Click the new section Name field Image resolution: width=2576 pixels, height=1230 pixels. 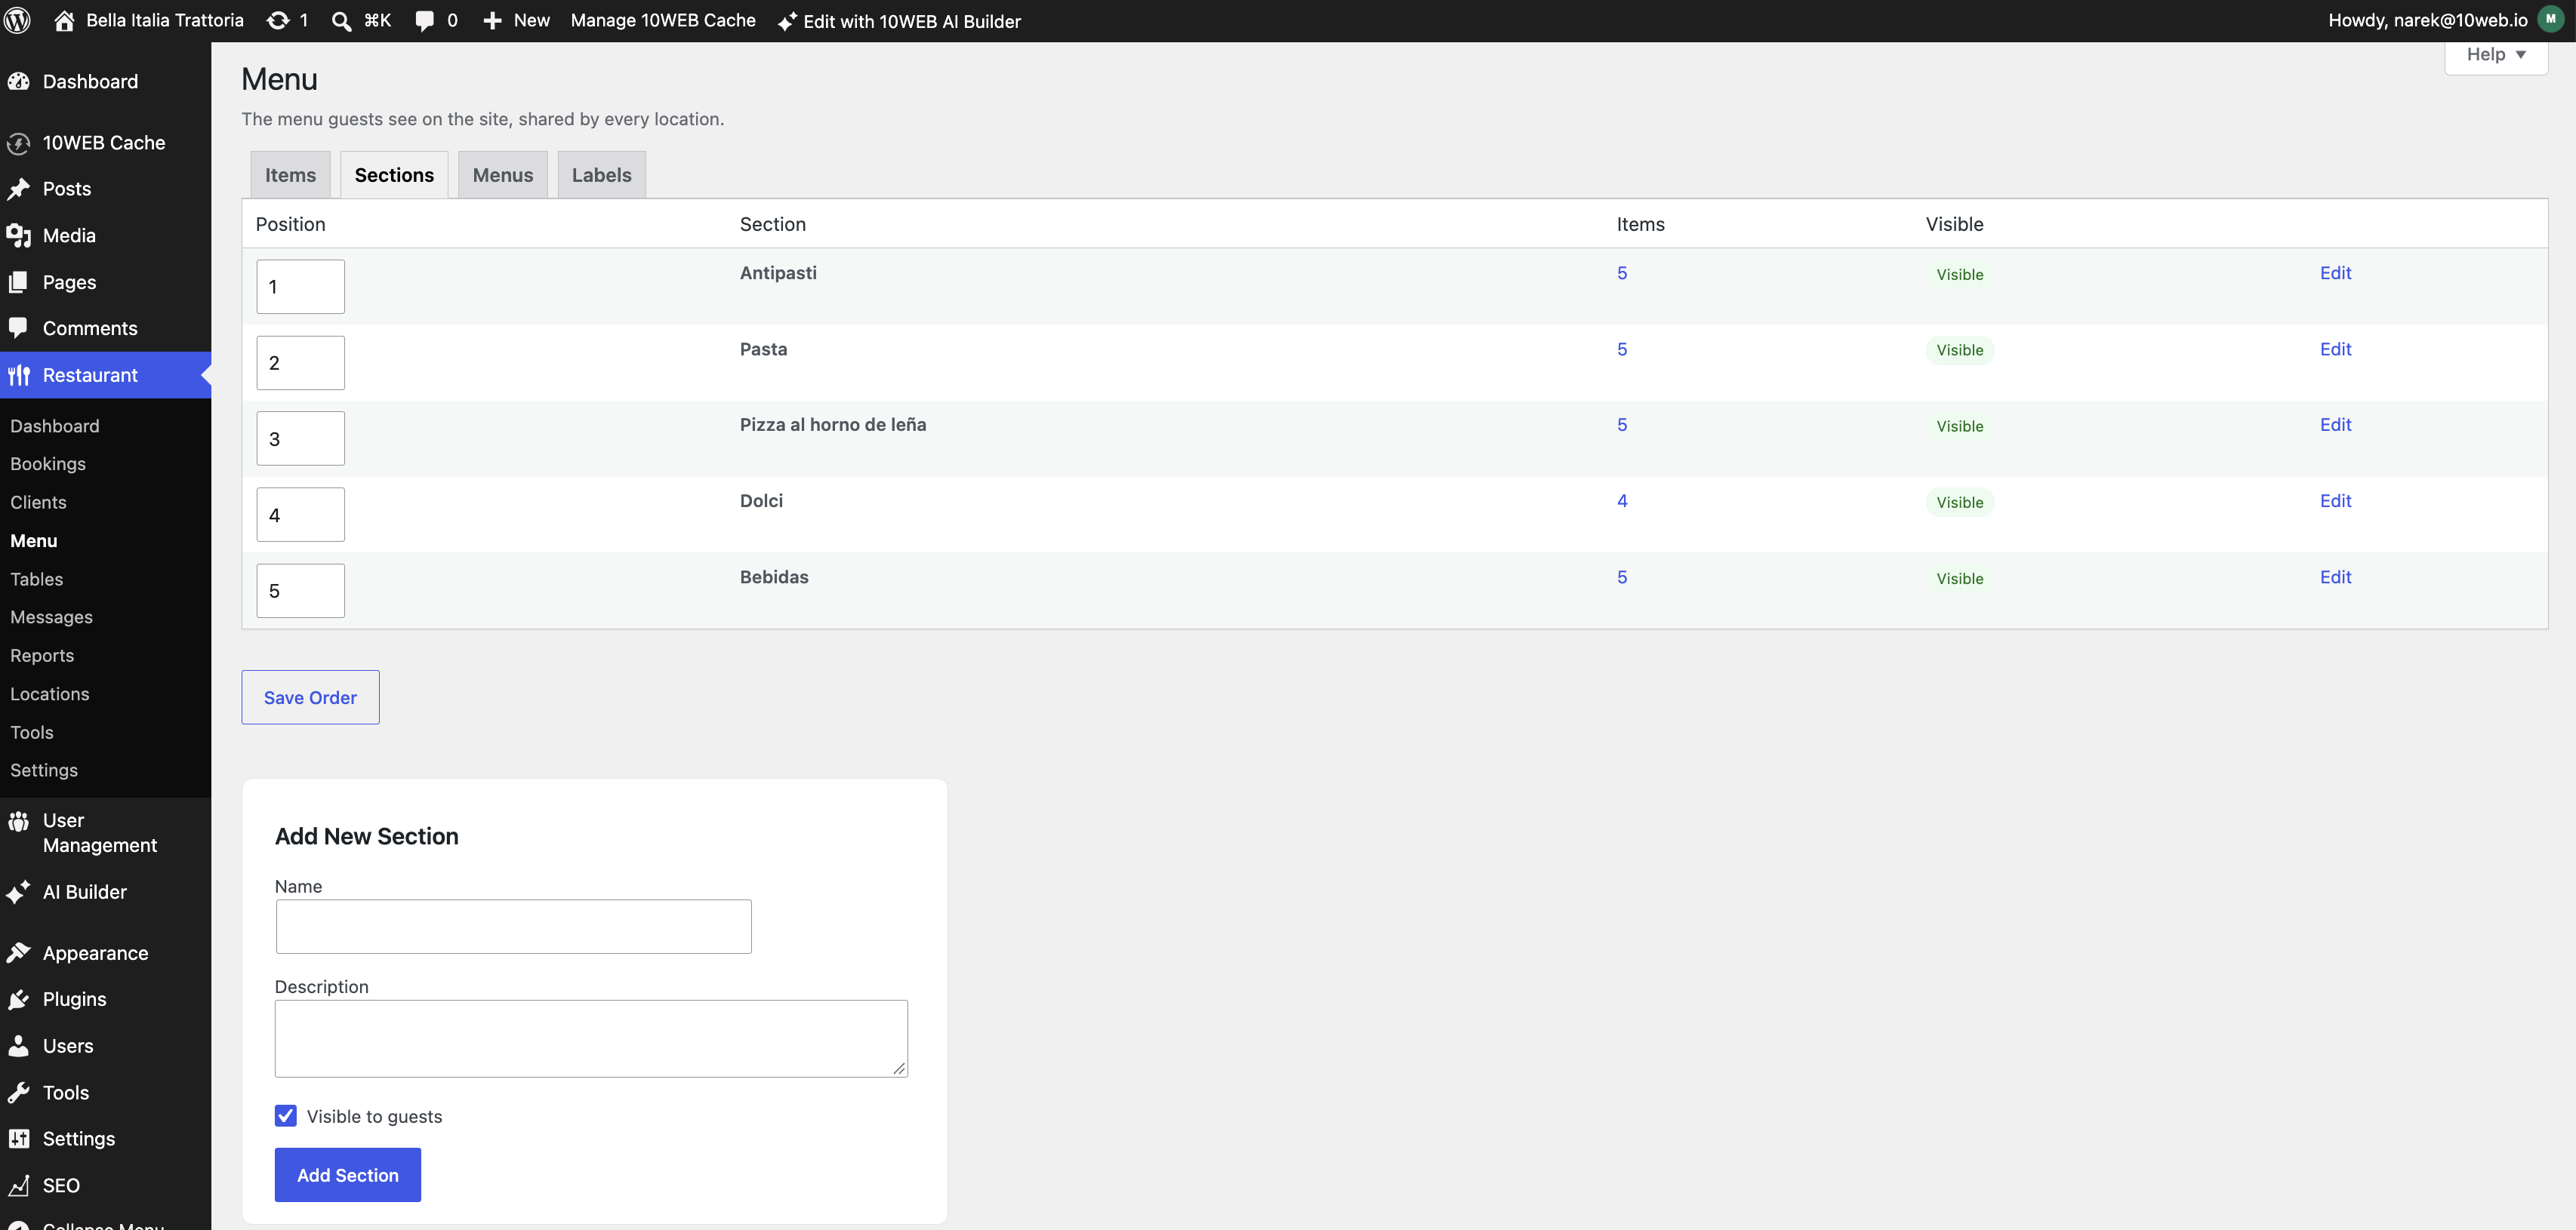tap(514, 926)
